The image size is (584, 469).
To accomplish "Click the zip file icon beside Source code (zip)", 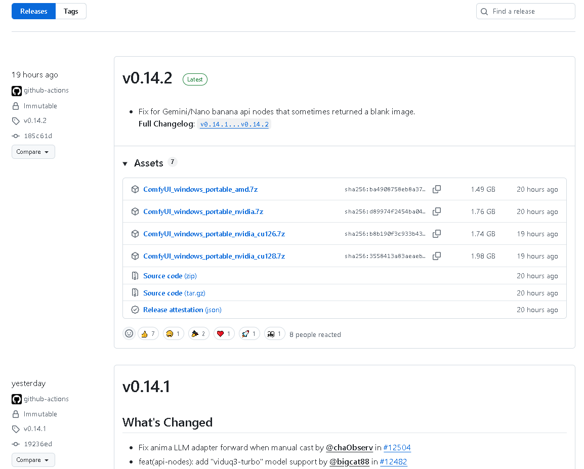I will [x=135, y=276].
